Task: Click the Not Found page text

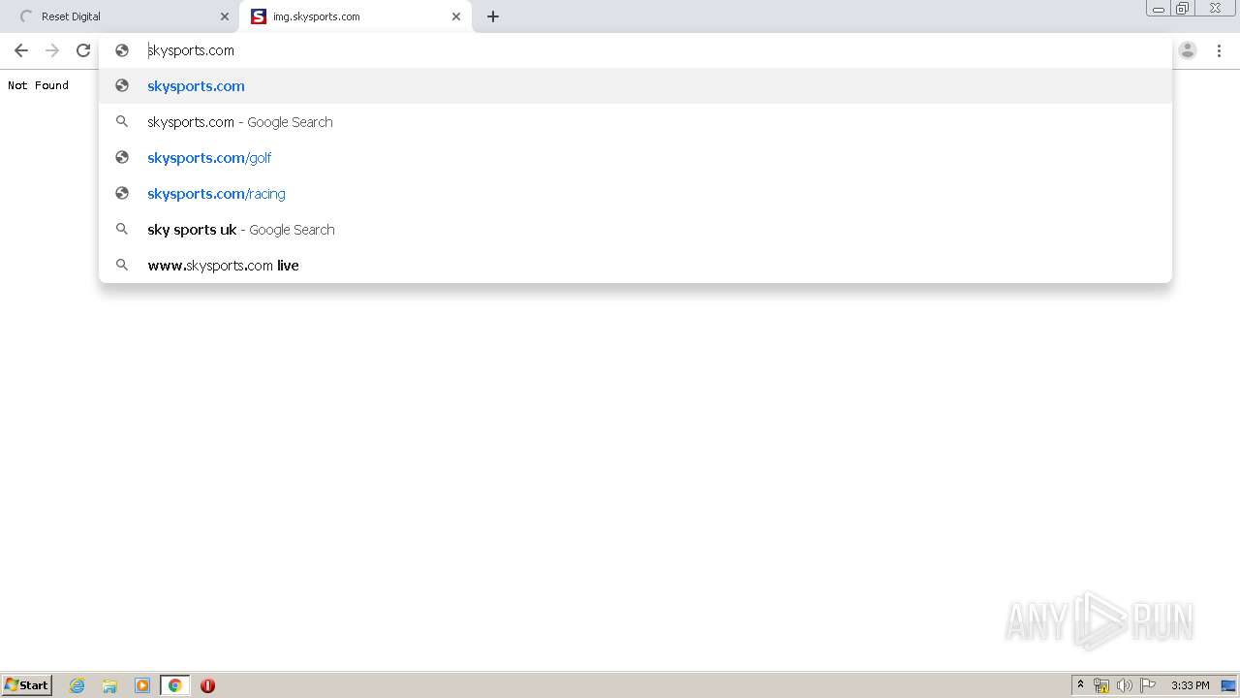Action: tap(38, 85)
